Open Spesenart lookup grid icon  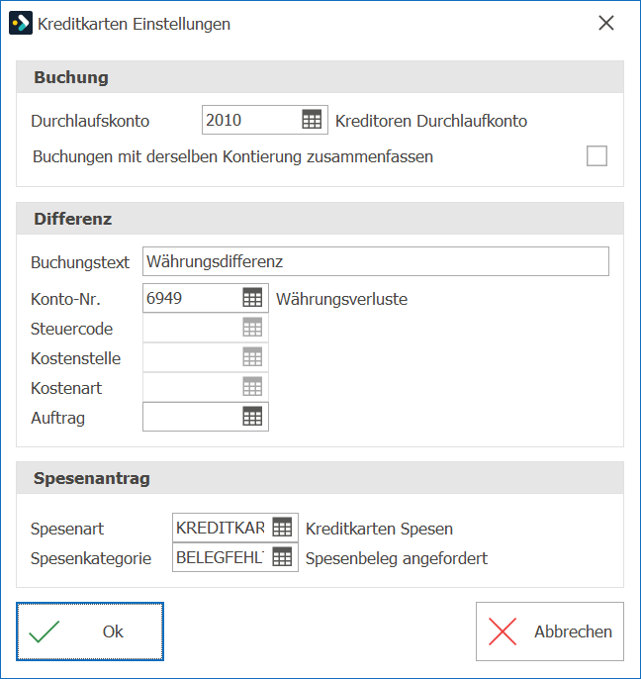pyautogui.click(x=282, y=528)
